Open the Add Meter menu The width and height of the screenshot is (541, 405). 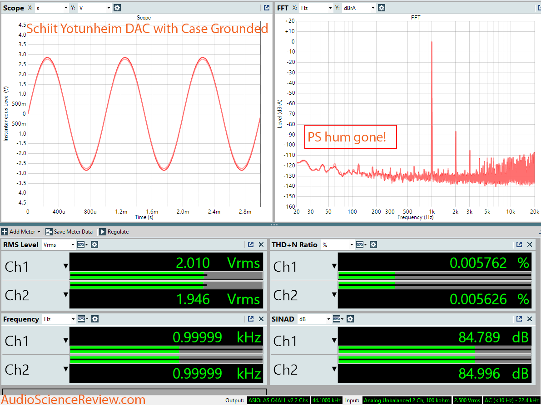tap(21, 232)
